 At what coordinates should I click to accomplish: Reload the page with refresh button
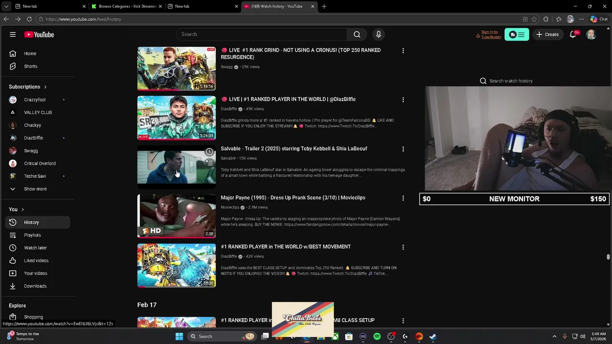pyautogui.click(x=29, y=19)
